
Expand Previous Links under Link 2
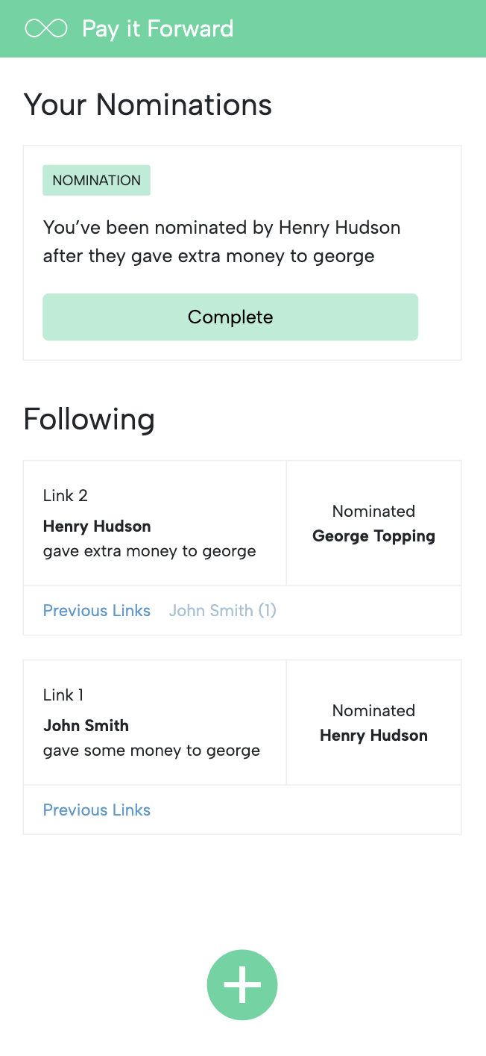point(97,610)
